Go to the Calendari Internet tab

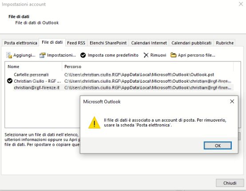tap(149, 43)
